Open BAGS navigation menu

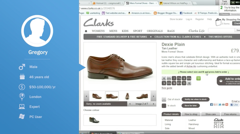point(171,31)
